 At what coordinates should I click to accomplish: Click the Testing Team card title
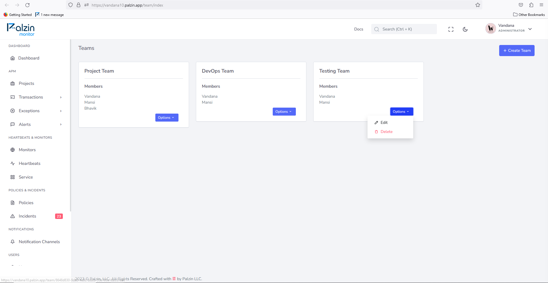334,71
